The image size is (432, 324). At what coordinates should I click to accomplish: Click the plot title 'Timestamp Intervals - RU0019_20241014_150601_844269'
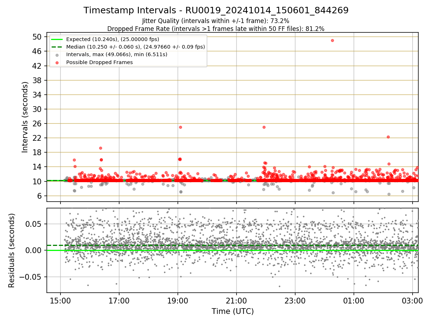(216, 10)
